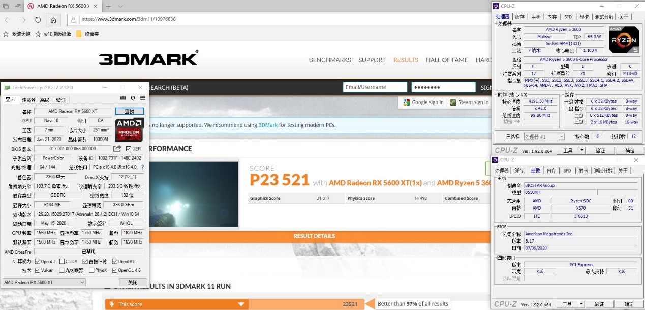Click the GPU-Z refresh icon

pos(133,98)
